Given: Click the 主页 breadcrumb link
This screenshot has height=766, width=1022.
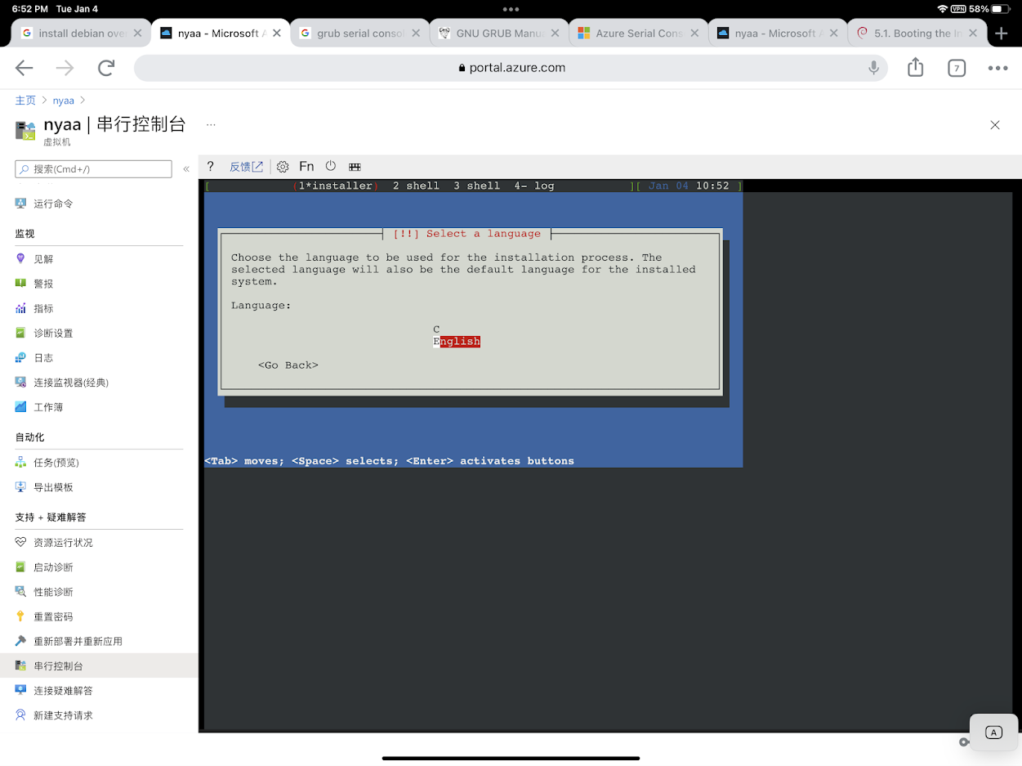Looking at the screenshot, I should pyautogui.click(x=25, y=100).
